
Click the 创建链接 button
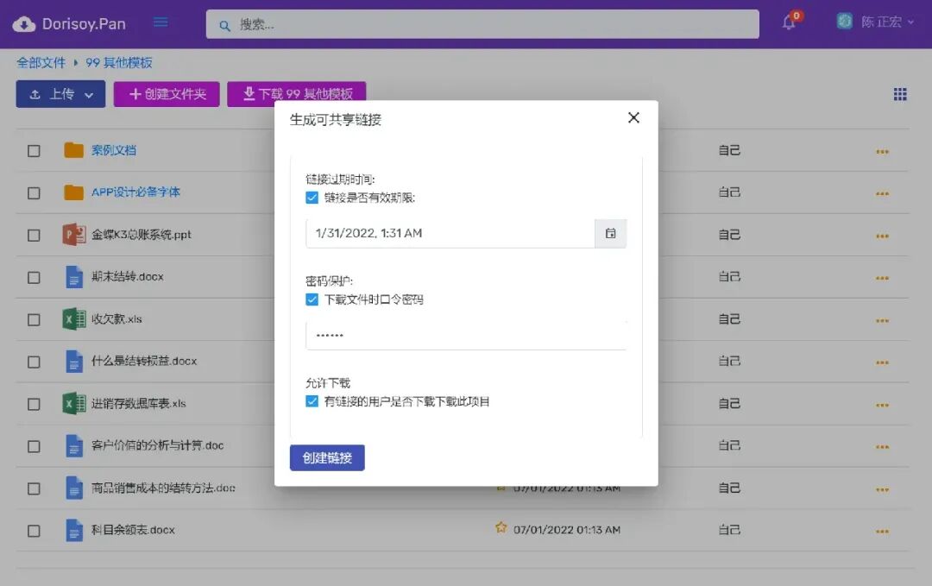click(327, 458)
